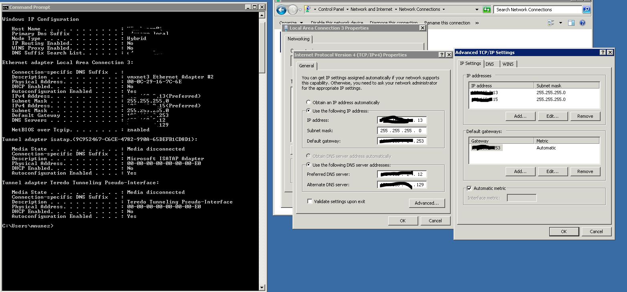The image size is (627, 292).
Task: Open view options dropdown arrow
Action: [x=560, y=23]
